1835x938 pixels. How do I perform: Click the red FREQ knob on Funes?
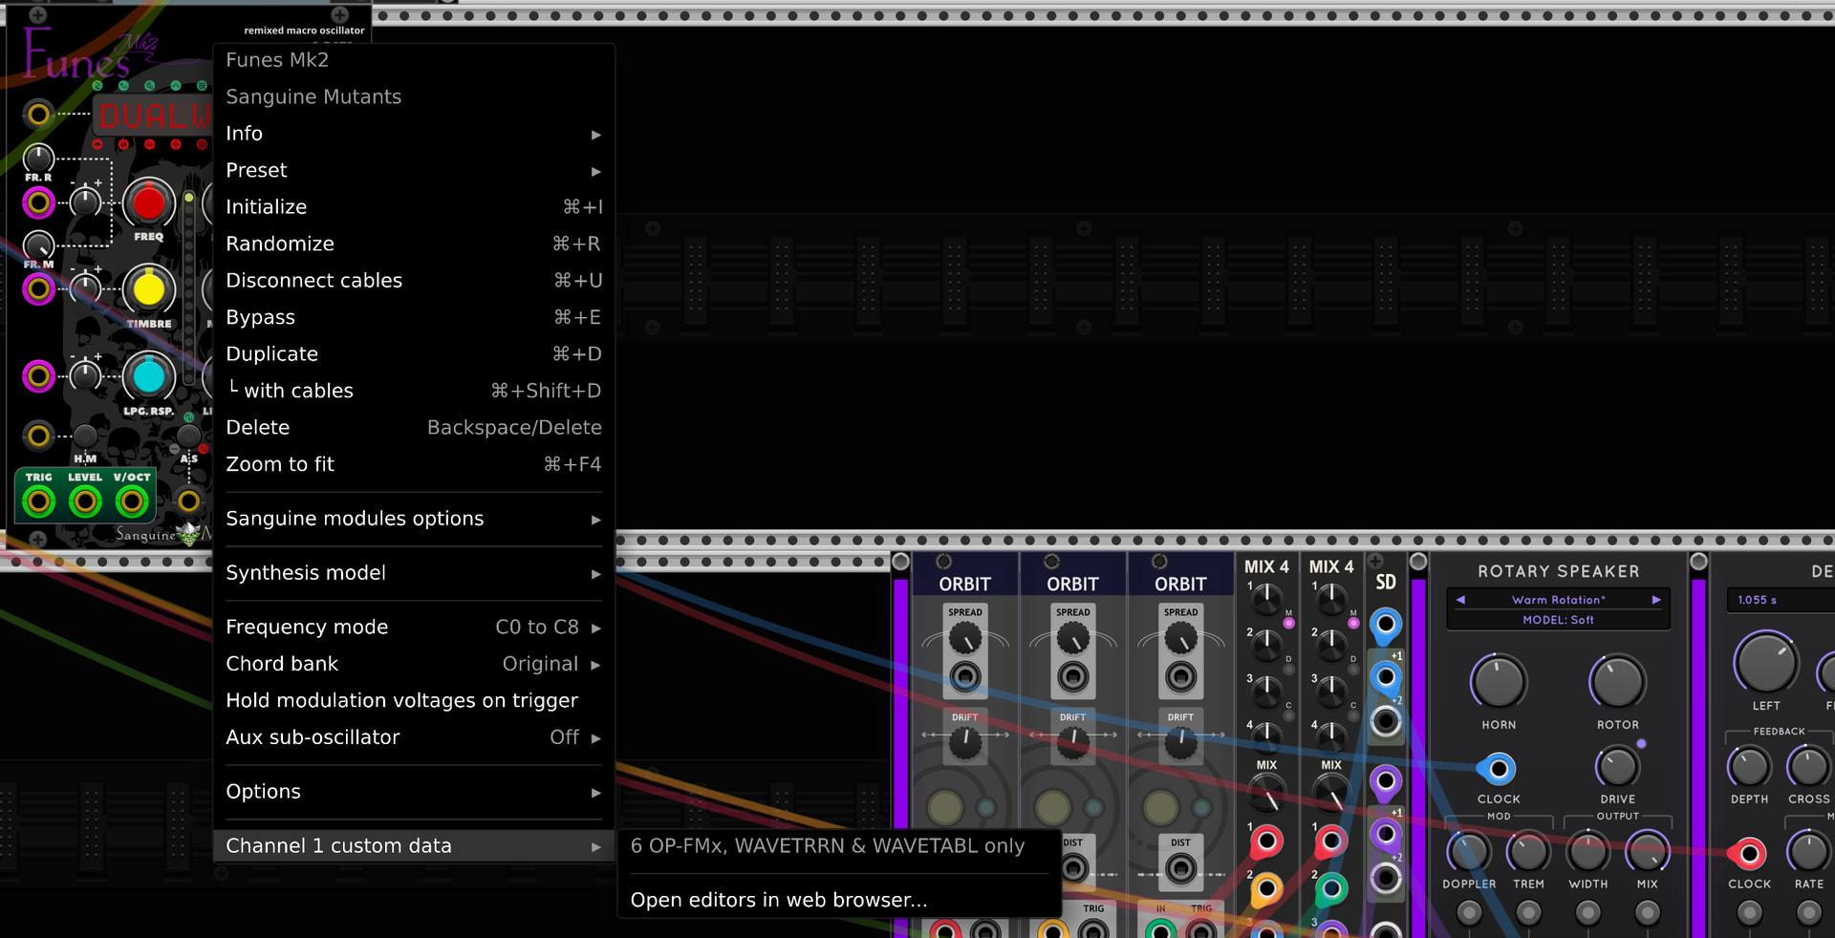148,203
